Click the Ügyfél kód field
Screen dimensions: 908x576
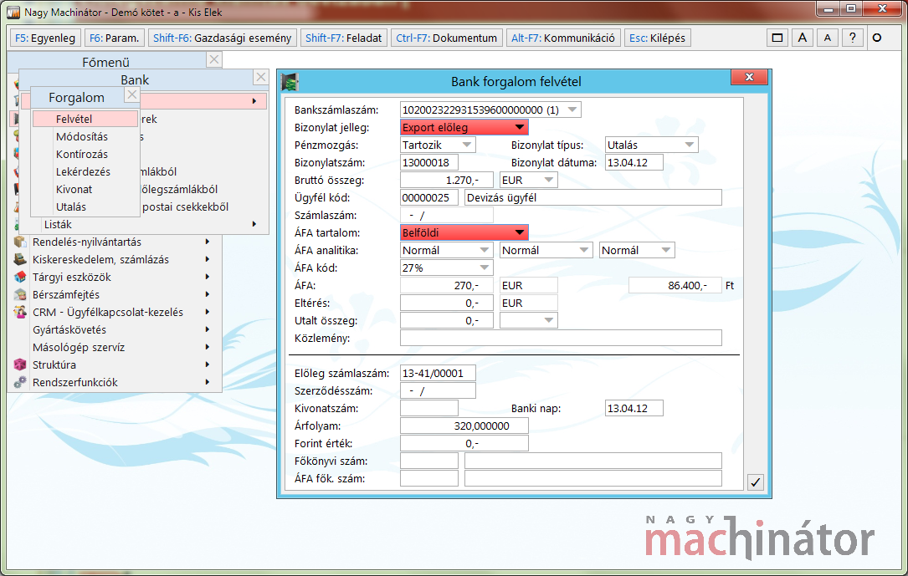tap(429, 198)
